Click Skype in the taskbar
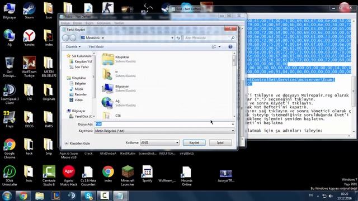Viewport: 358px width, 201px height. 88,196
